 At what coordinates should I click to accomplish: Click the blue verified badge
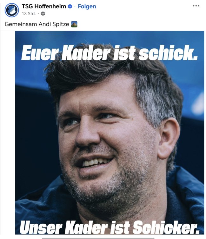pyautogui.click(x=70, y=6)
